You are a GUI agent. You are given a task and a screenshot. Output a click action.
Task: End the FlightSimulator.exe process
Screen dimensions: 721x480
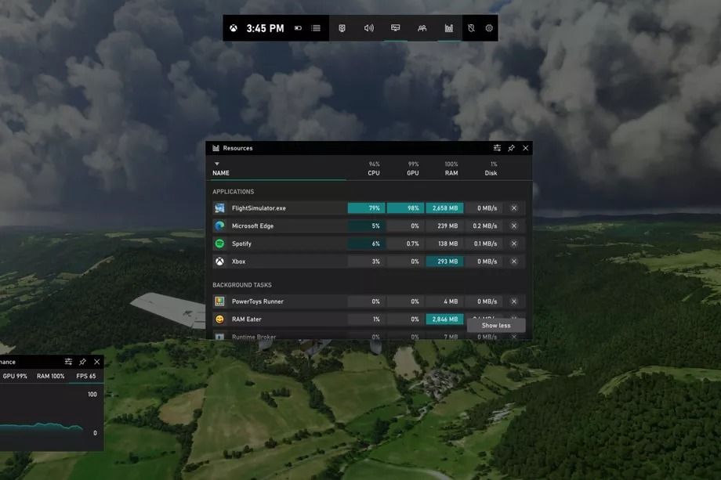tap(514, 208)
